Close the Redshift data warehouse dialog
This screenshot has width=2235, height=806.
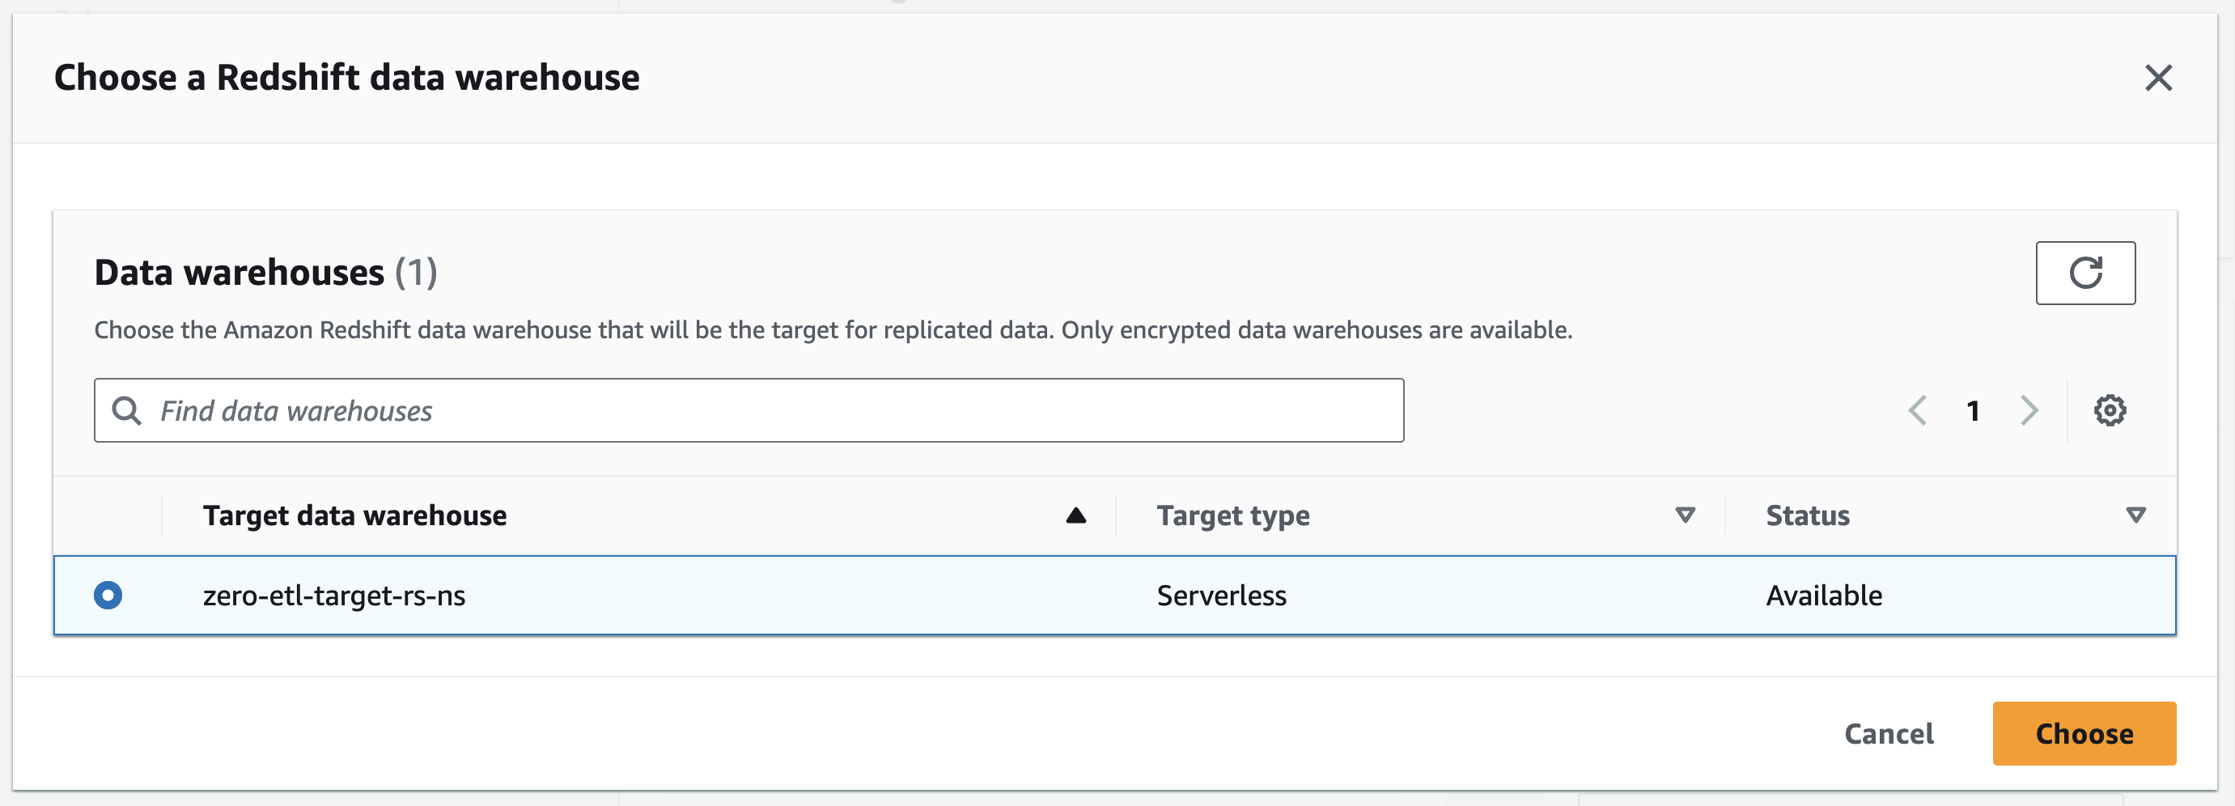(2158, 78)
